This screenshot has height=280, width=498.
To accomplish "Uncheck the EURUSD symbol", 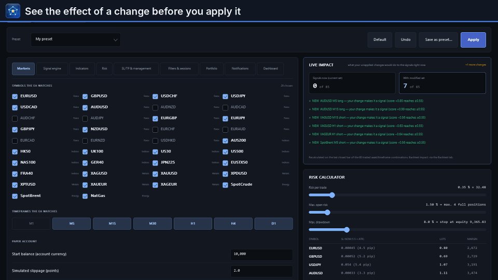I will 15,96.
